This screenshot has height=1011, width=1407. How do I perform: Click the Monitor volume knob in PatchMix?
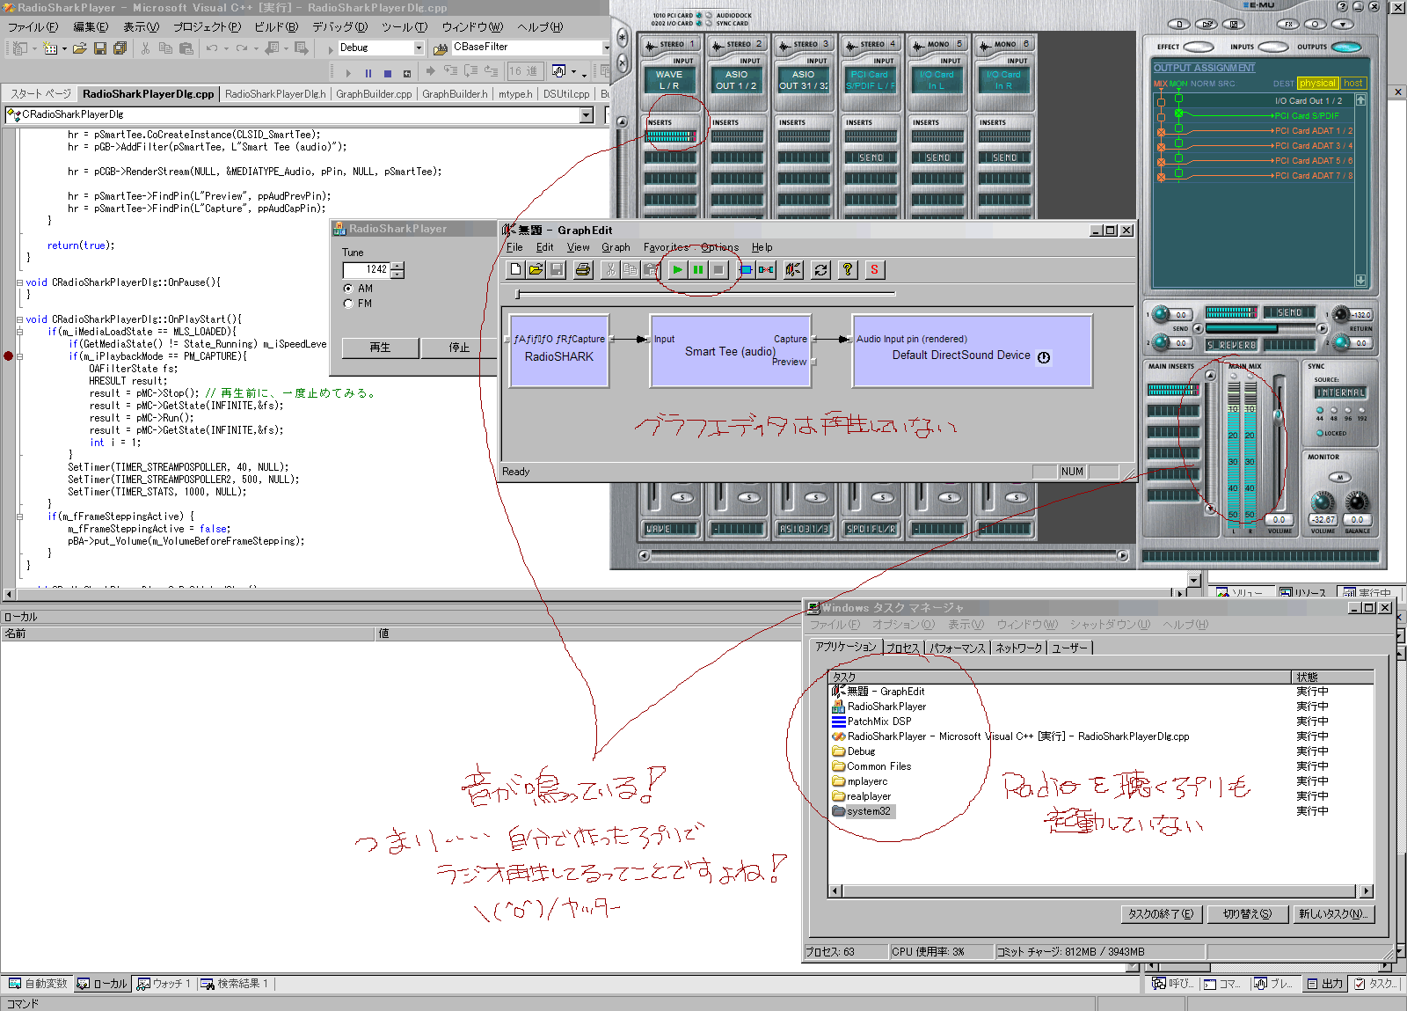coord(1323,502)
